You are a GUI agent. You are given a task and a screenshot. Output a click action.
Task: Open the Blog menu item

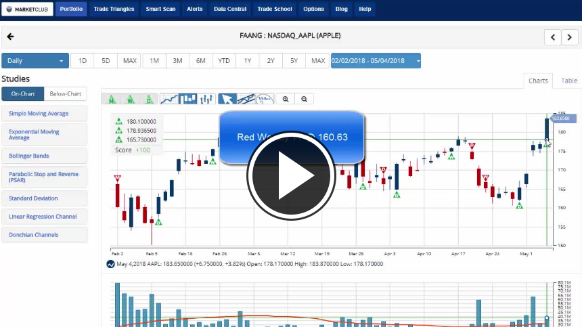point(342,9)
